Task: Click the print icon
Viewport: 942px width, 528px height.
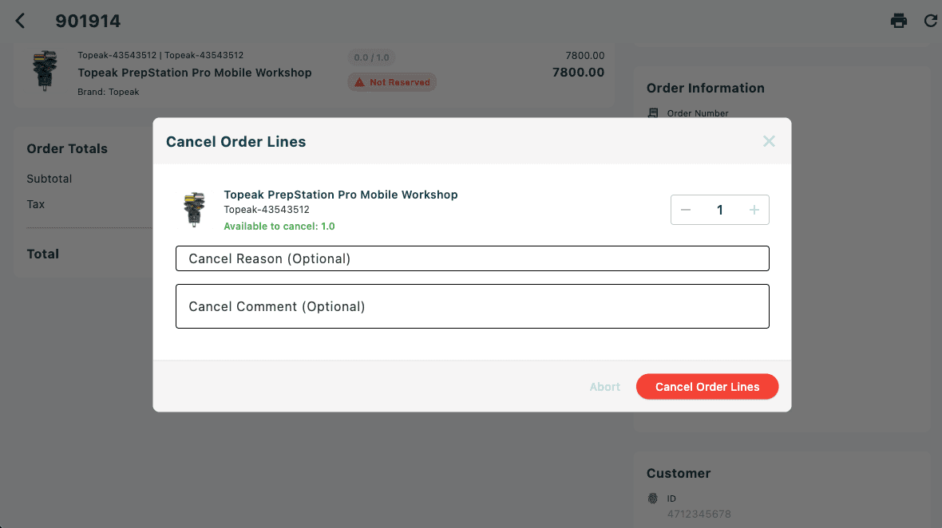Action: (899, 21)
